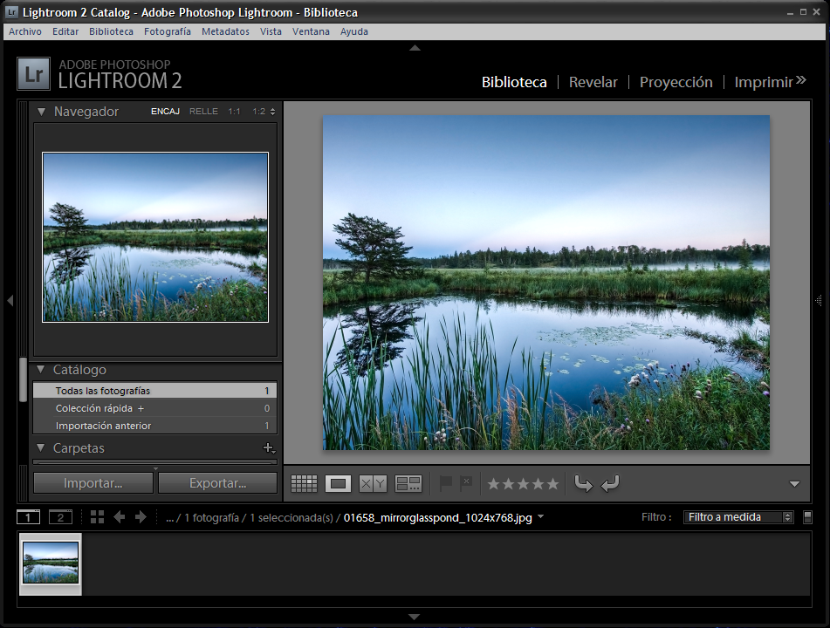The image size is (830, 628).
Task: Switch to the Revelar module
Action: (x=593, y=82)
